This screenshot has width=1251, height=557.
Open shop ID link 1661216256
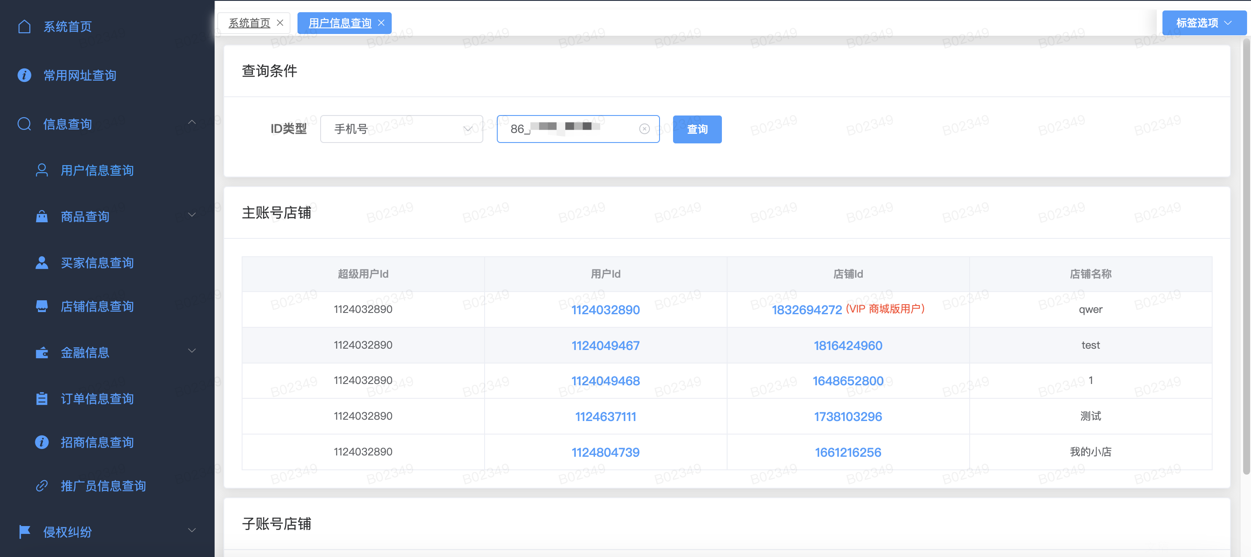click(848, 452)
